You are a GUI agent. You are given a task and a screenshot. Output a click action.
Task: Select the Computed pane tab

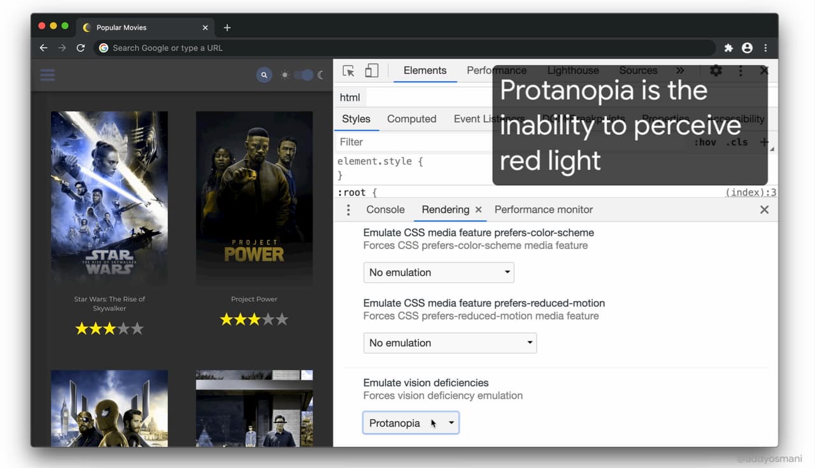click(x=411, y=119)
